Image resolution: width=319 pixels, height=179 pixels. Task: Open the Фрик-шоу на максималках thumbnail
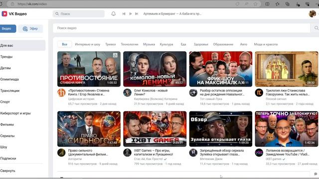click(x=221, y=69)
